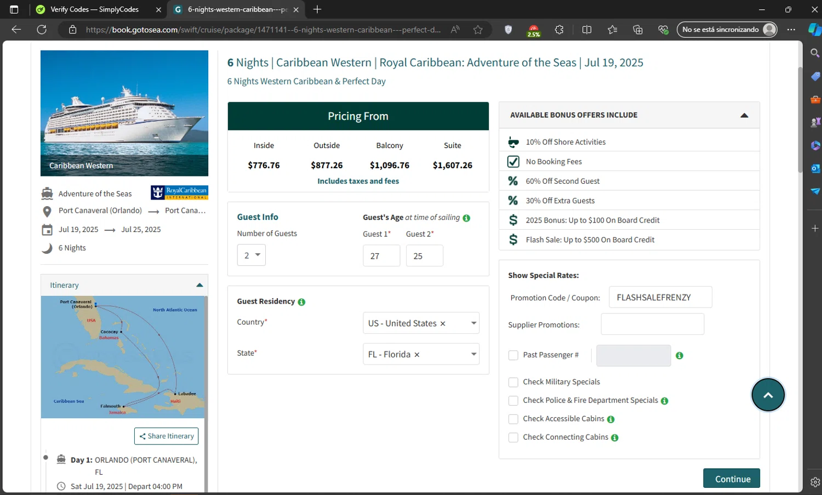Viewport: 822px width, 495px height.
Task: Close the 6-nights-western-caribbean tab
Action: point(296,9)
